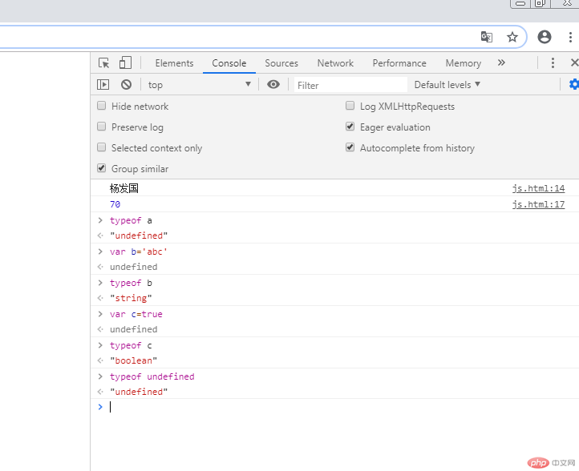Click the browser address bar
Viewport: 579px width, 471px height.
237,37
